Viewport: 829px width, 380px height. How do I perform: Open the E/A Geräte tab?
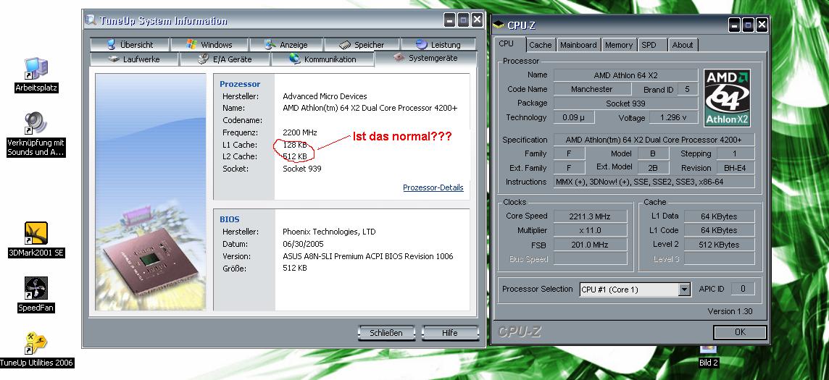click(x=225, y=59)
